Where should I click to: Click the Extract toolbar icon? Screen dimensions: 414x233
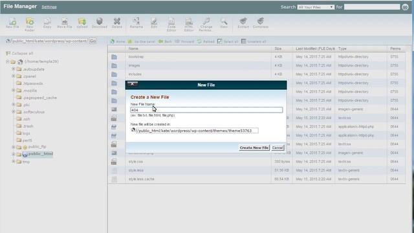pos(243,23)
